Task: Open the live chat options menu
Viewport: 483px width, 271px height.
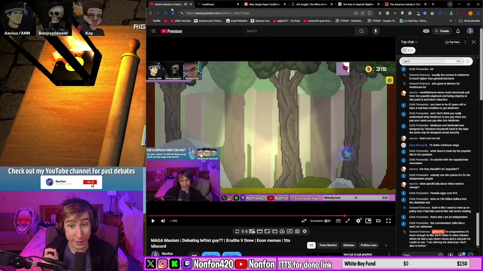Action: click(465, 42)
